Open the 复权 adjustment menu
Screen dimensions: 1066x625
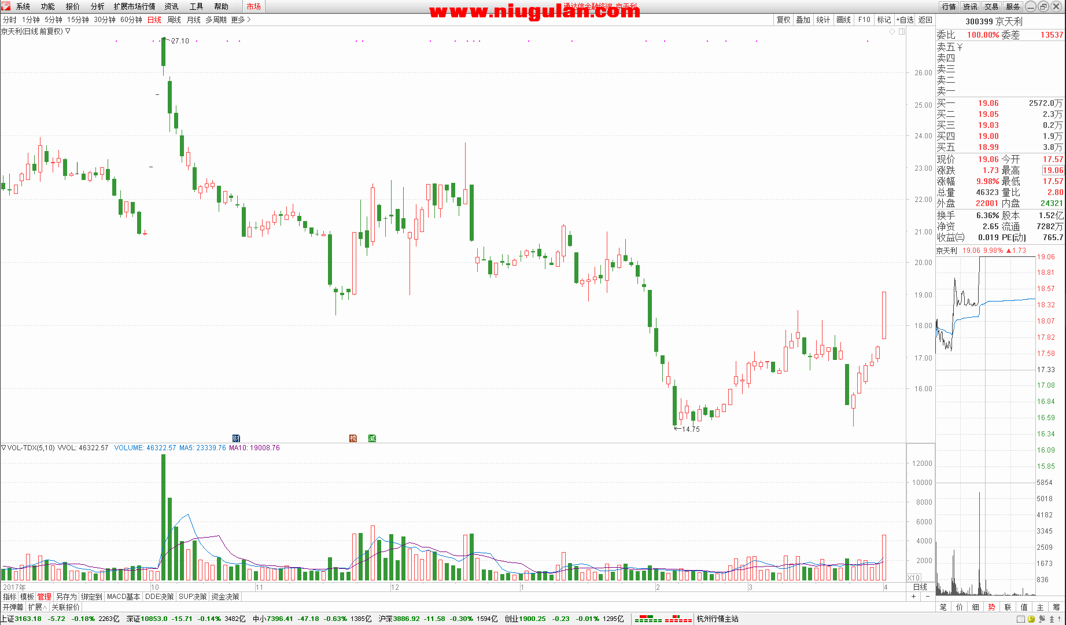[783, 20]
